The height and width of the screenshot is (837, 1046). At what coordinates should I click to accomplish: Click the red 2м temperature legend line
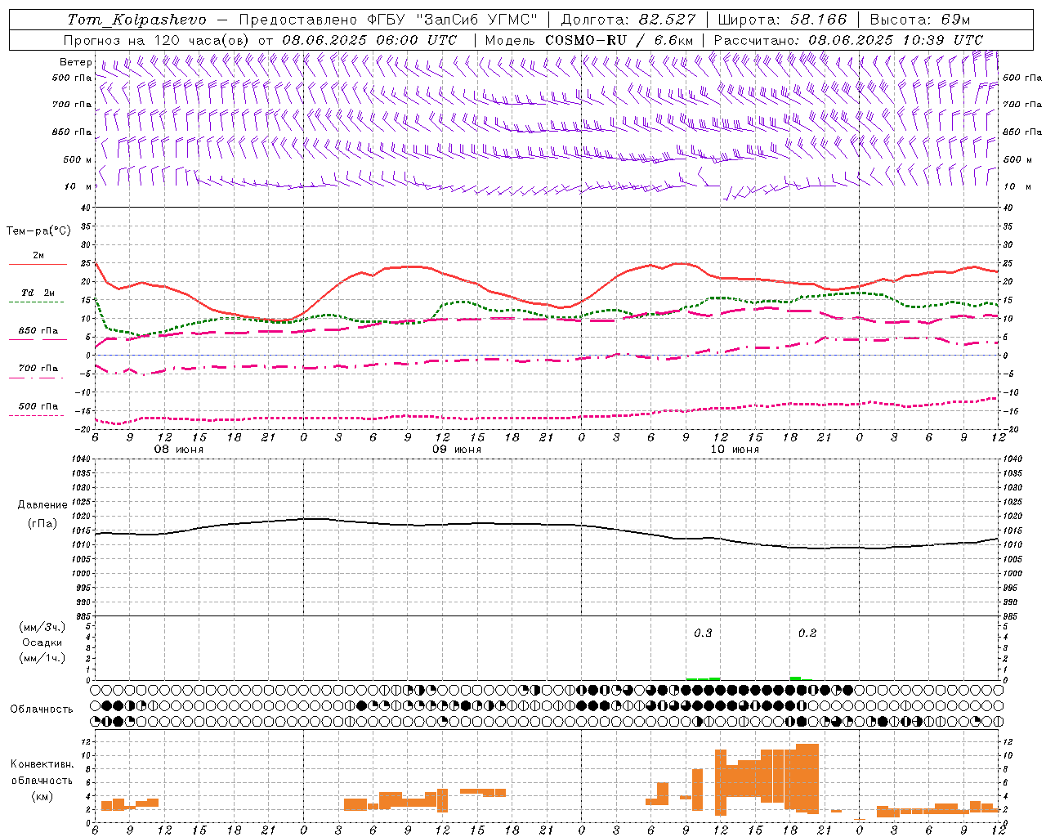click(x=38, y=264)
